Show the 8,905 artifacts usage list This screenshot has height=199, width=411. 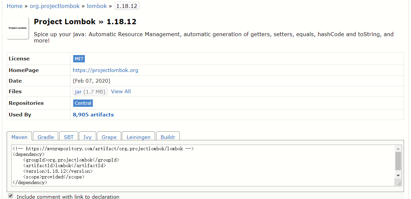93,115
